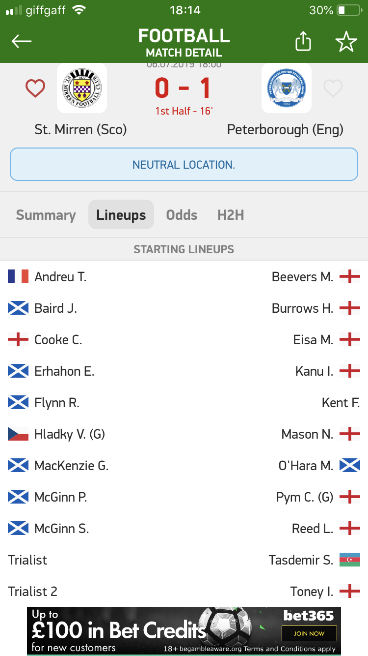368x656 pixels.
Task: Select player Toney I.
Action: 312,591
